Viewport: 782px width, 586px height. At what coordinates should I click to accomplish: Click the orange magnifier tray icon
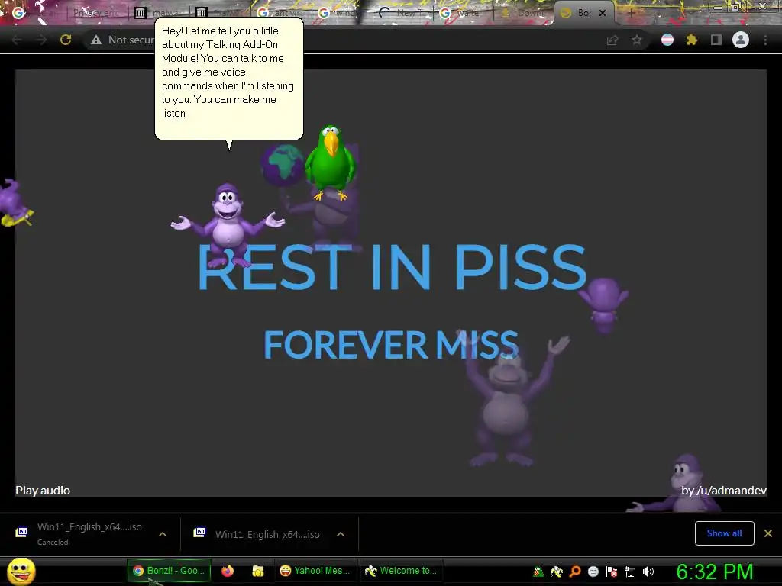575,572
